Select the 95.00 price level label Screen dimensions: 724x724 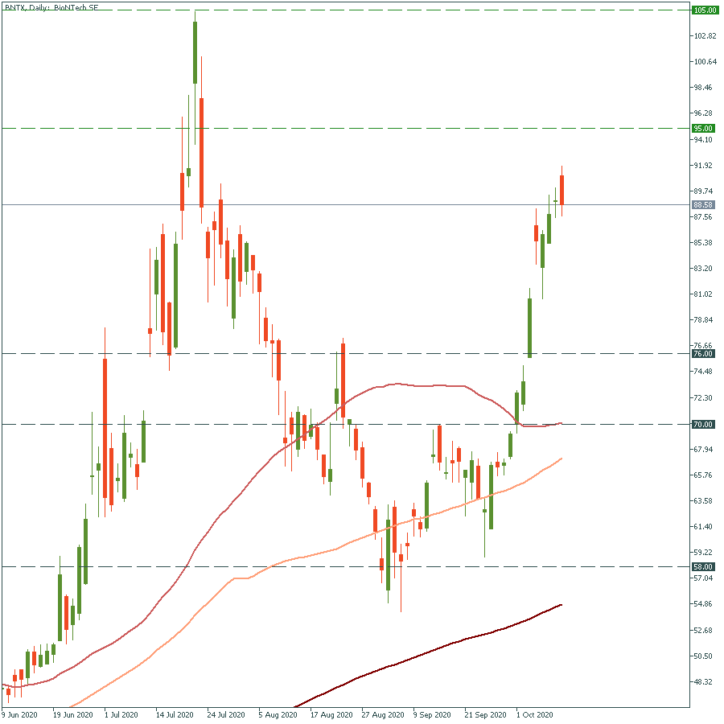coord(705,128)
